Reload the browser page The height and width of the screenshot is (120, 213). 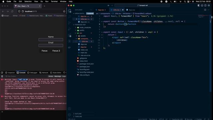pos(12,11)
